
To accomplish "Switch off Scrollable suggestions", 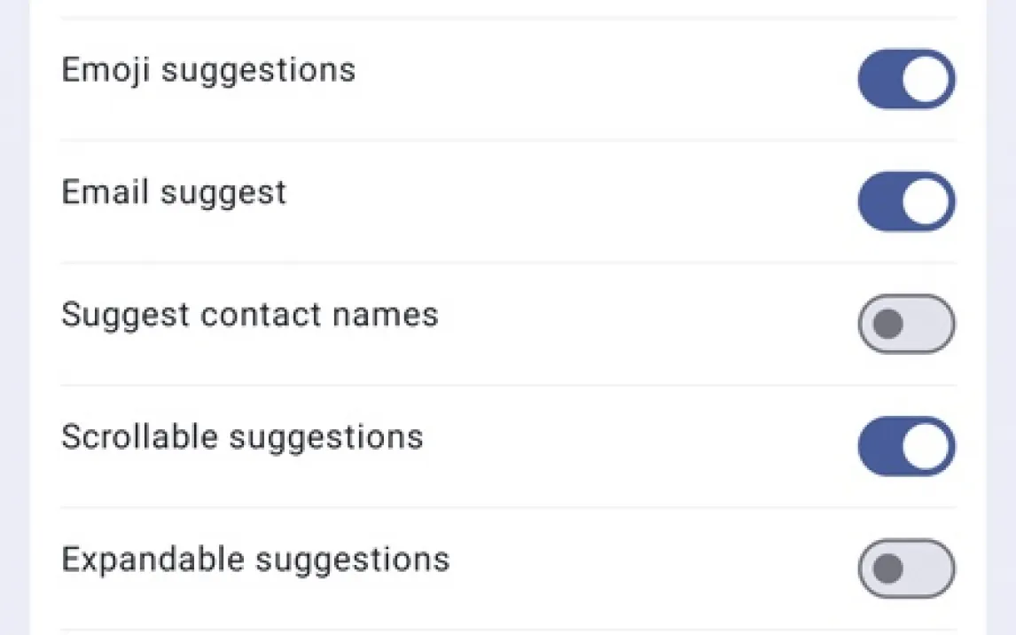I will pyautogui.click(x=906, y=446).
